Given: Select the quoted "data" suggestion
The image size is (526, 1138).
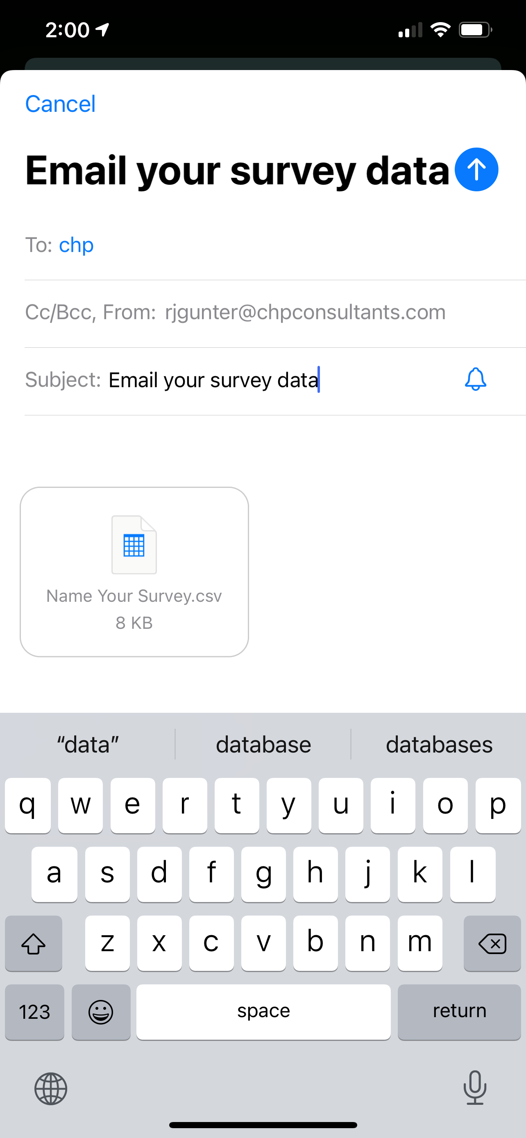Looking at the screenshot, I should [x=88, y=745].
